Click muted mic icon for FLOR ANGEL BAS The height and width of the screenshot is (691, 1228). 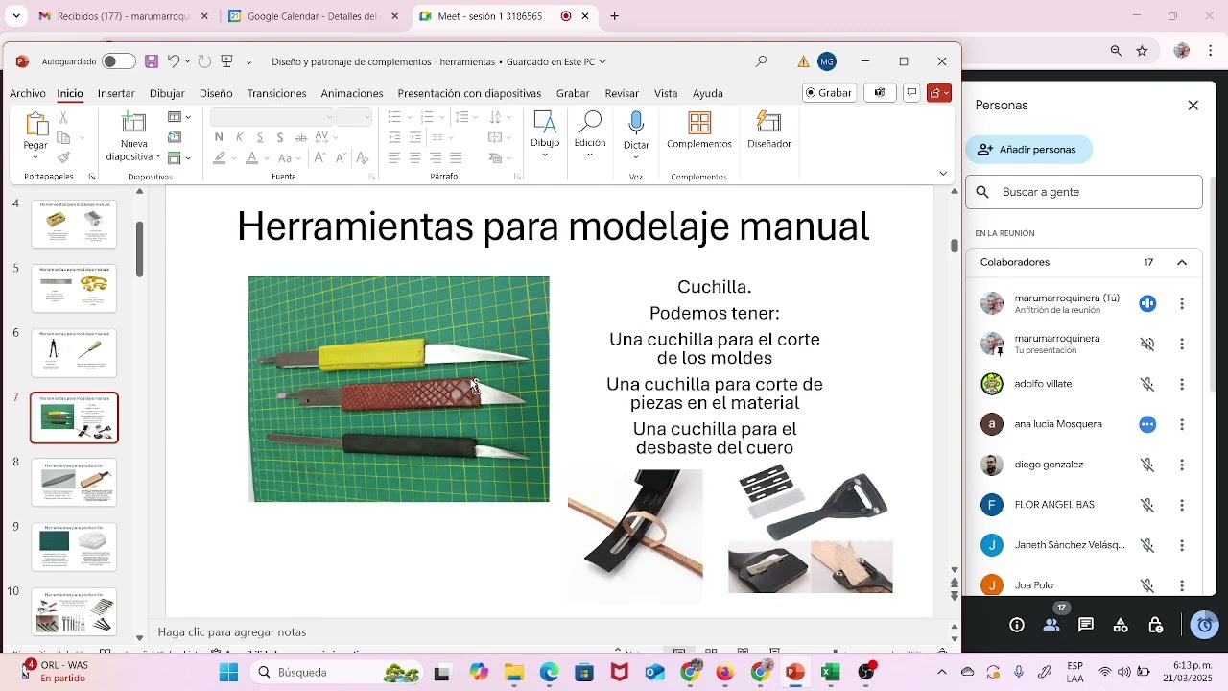(1147, 505)
